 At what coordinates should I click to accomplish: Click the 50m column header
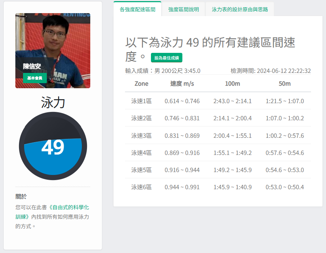284,83
